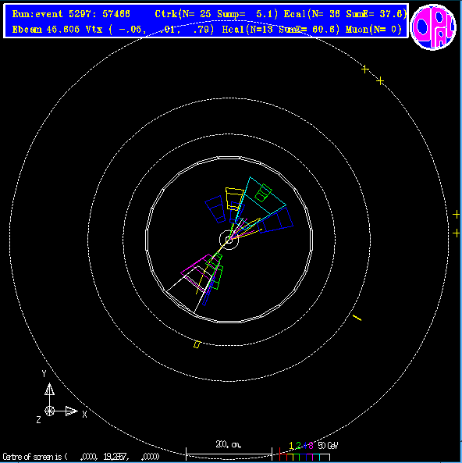Click the central beam pipe circle
Image resolution: width=462 pixels, height=463 pixels.
(229, 240)
